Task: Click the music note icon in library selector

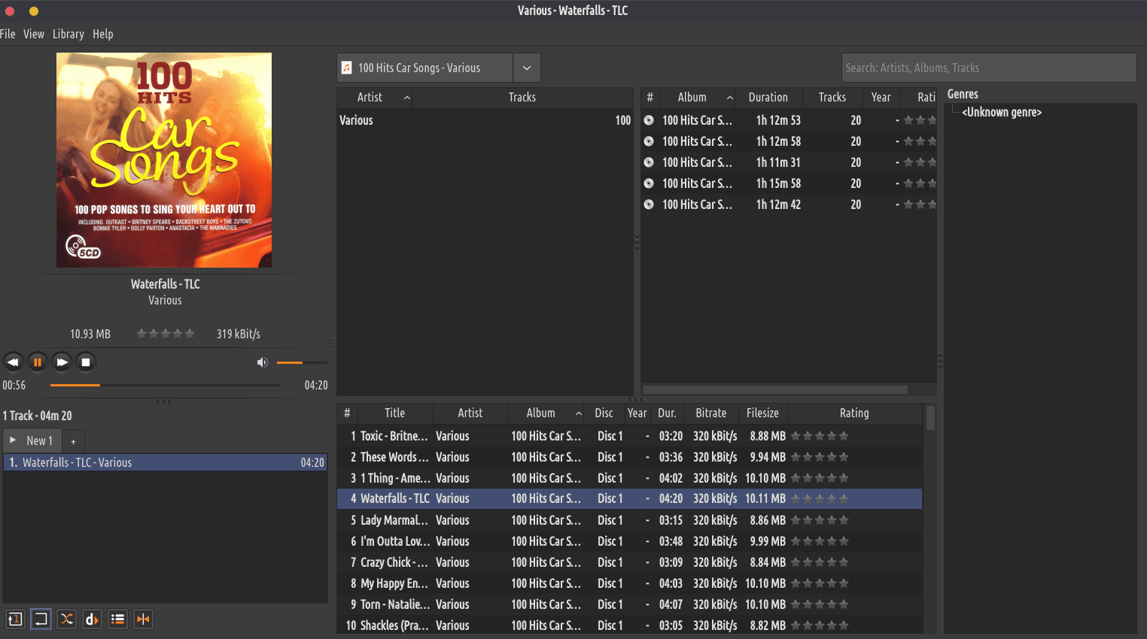Action: click(347, 68)
